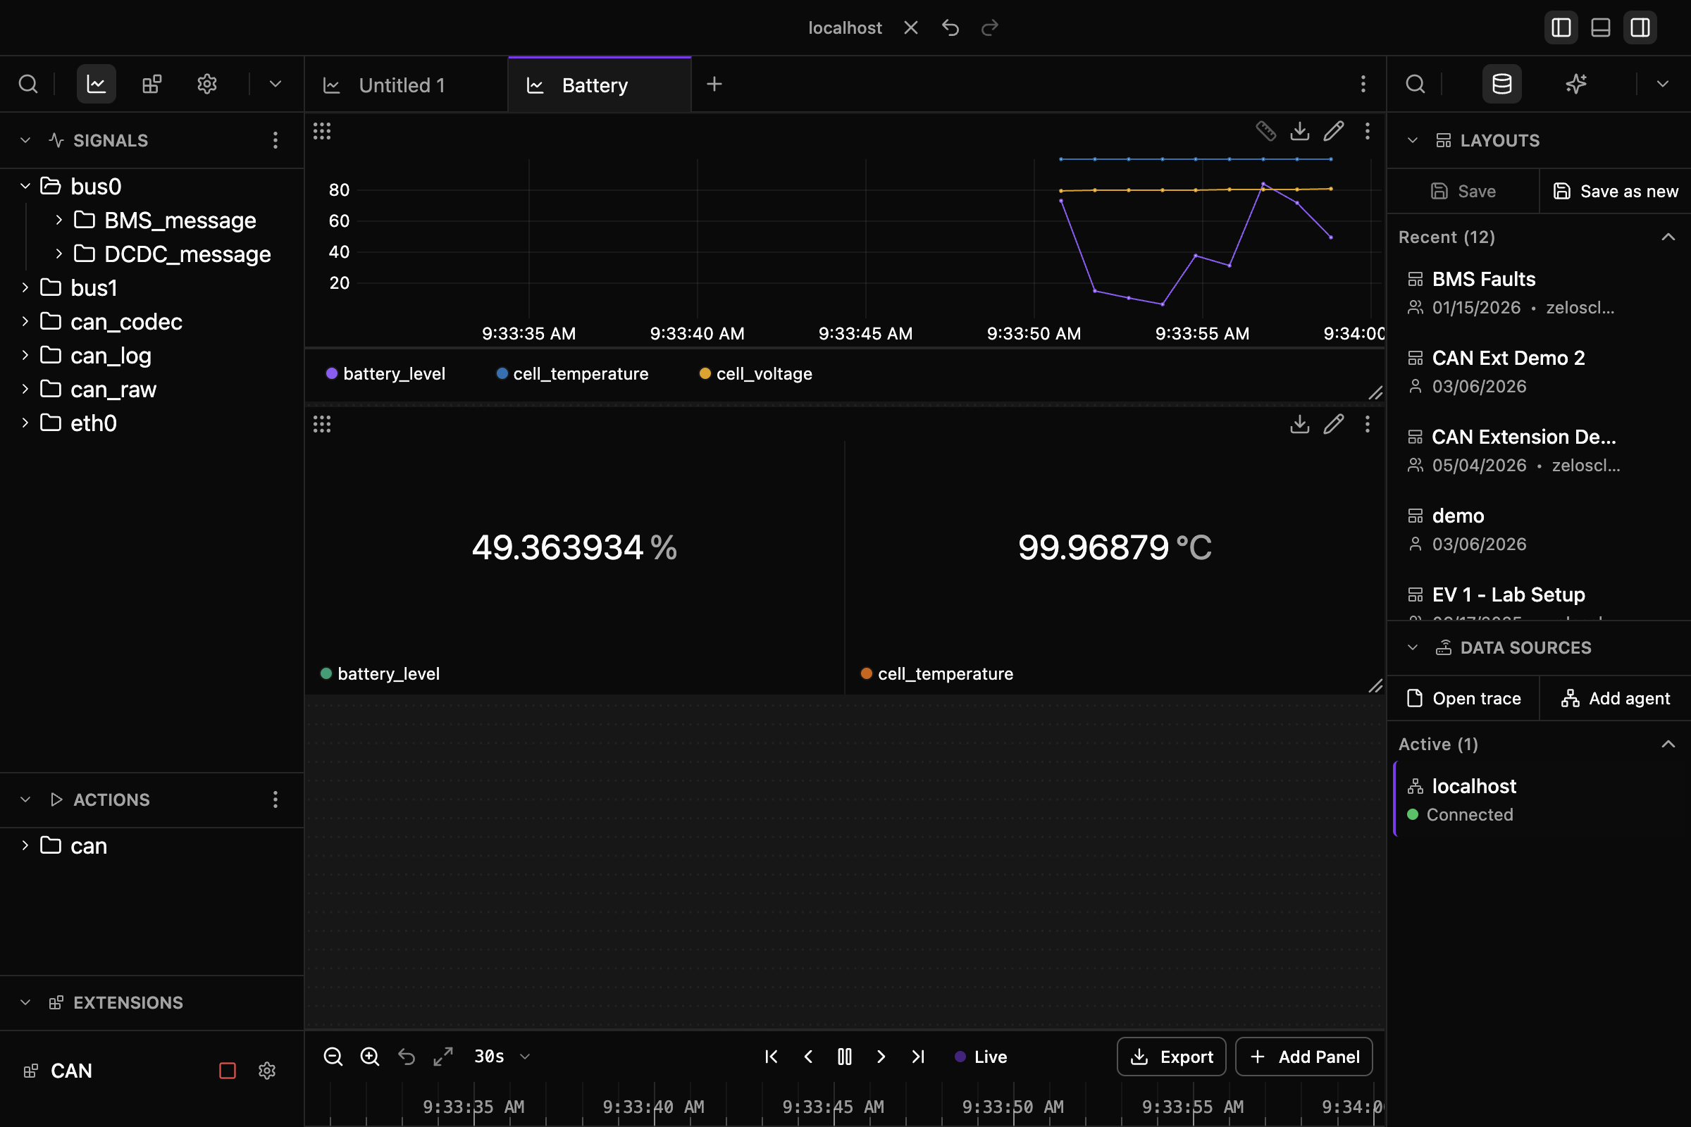Open the left sidebar search icon
Viewport: 1691px width, 1127px height.
pos(28,84)
